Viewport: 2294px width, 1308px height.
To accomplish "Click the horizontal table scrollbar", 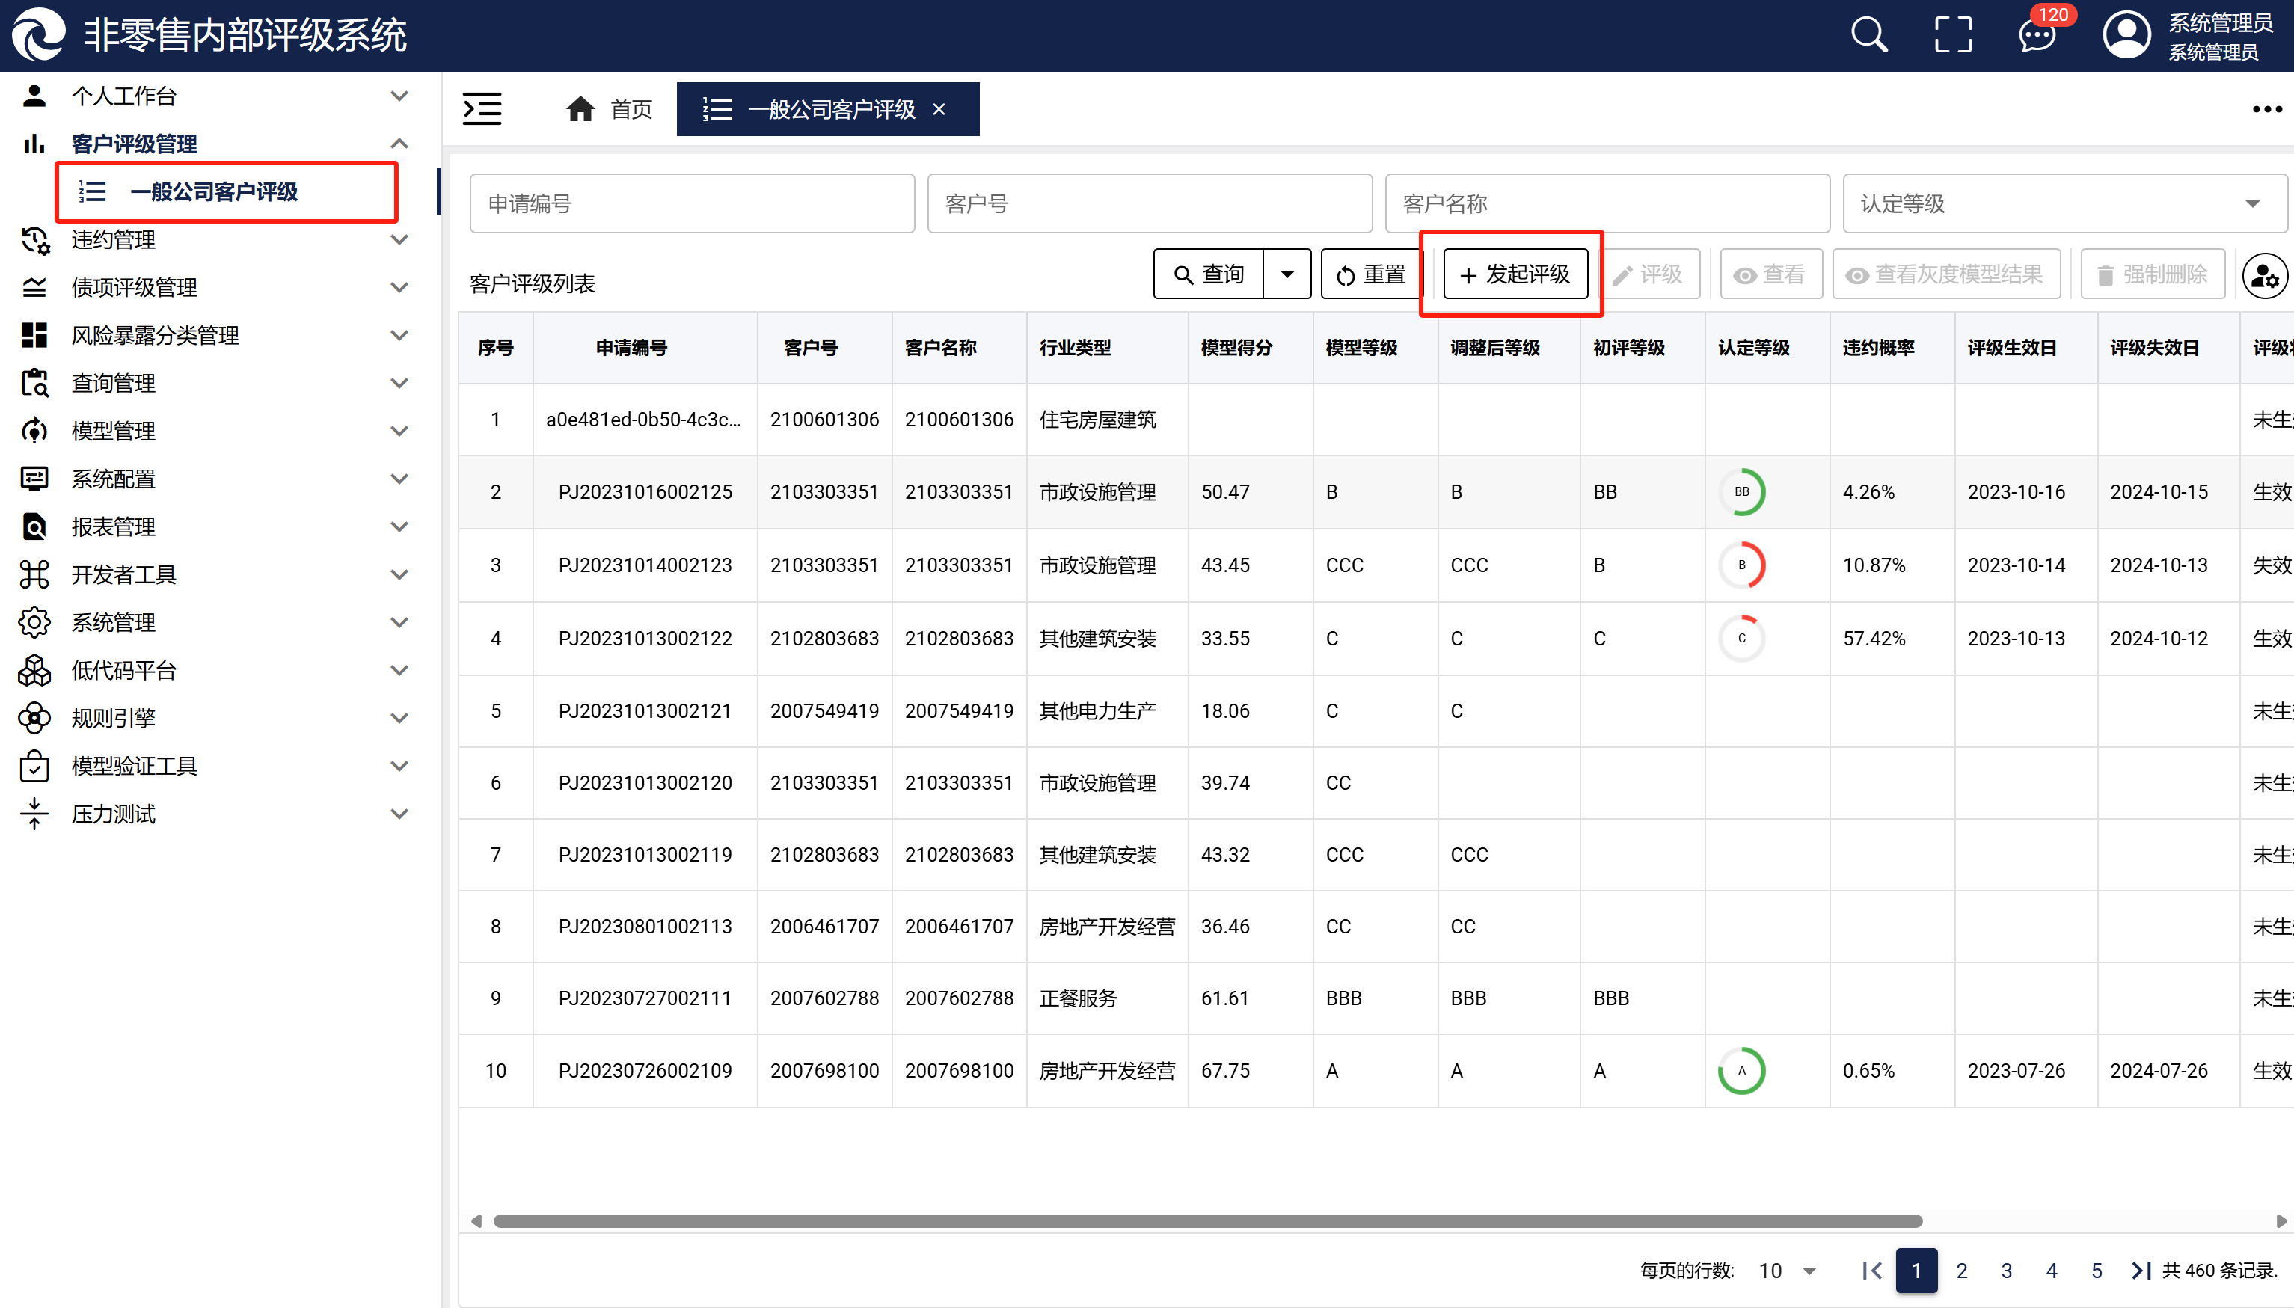I will click(x=1206, y=1221).
